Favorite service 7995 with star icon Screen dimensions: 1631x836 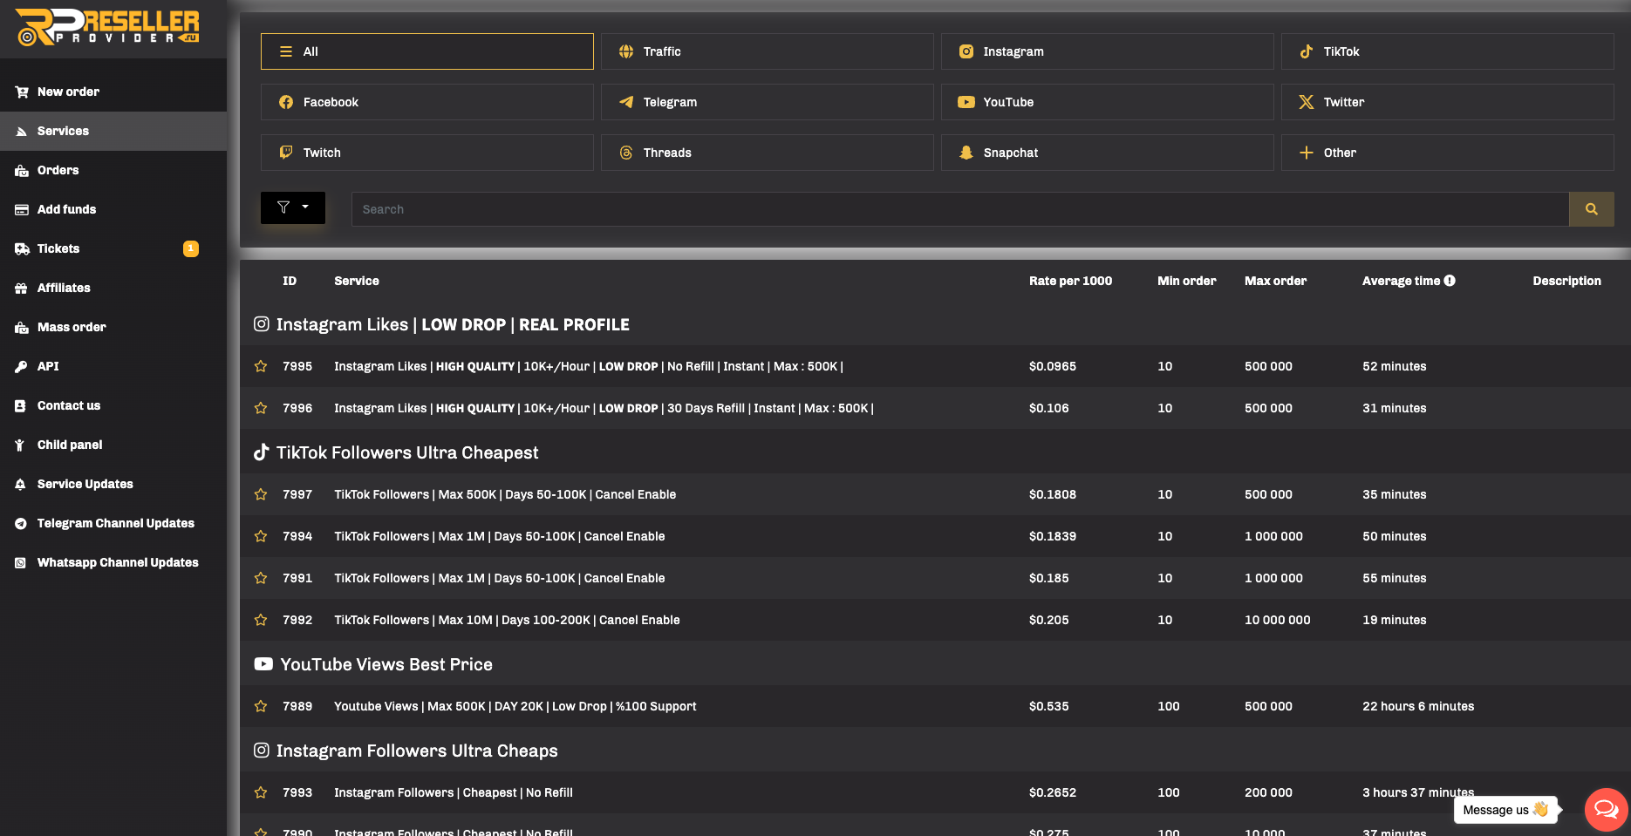[261, 366]
